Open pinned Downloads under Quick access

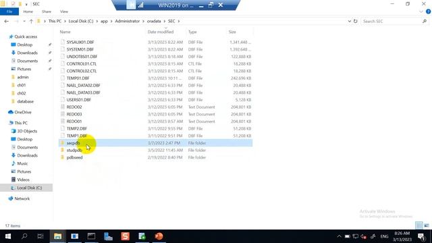27,53
